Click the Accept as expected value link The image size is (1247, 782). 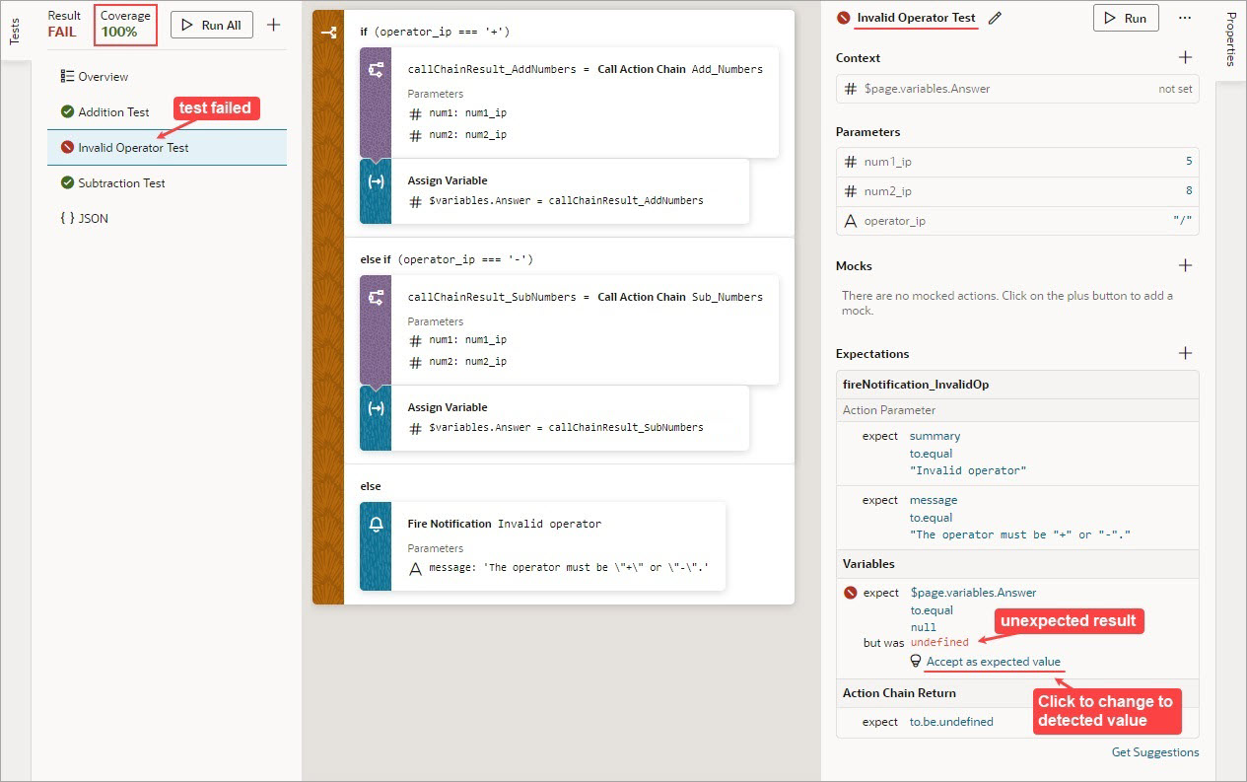(994, 662)
